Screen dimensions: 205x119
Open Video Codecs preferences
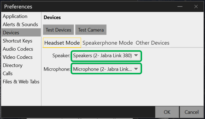(x=18, y=57)
